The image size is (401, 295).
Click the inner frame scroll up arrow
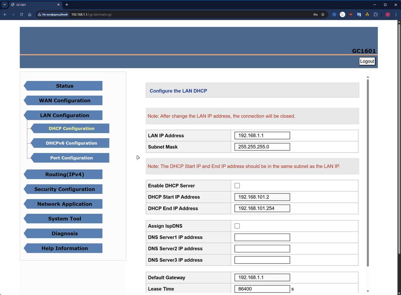click(x=368, y=77)
